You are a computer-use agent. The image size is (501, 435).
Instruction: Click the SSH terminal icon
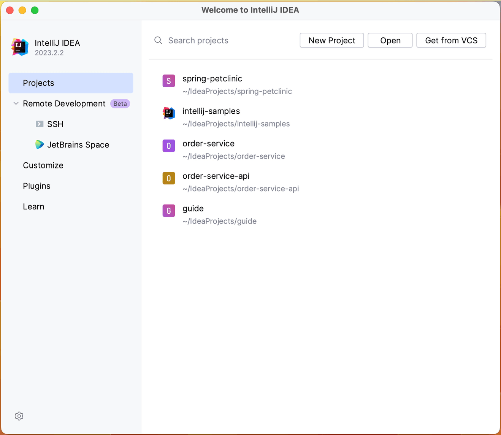40,124
